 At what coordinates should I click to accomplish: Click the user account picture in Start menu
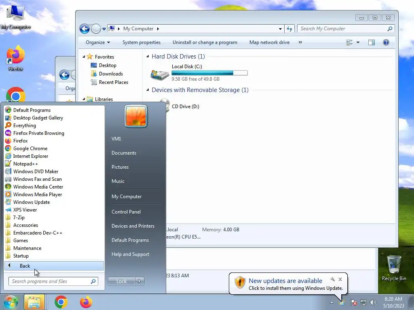tap(136, 116)
